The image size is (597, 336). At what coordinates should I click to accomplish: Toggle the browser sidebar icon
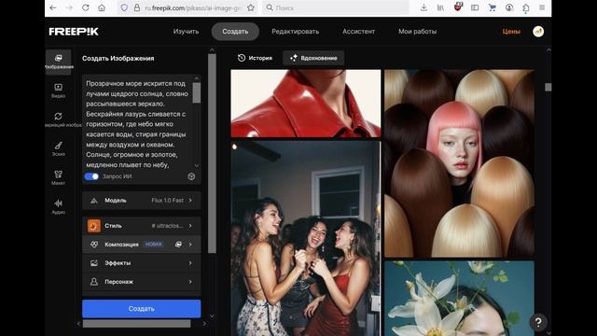point(475,7)
